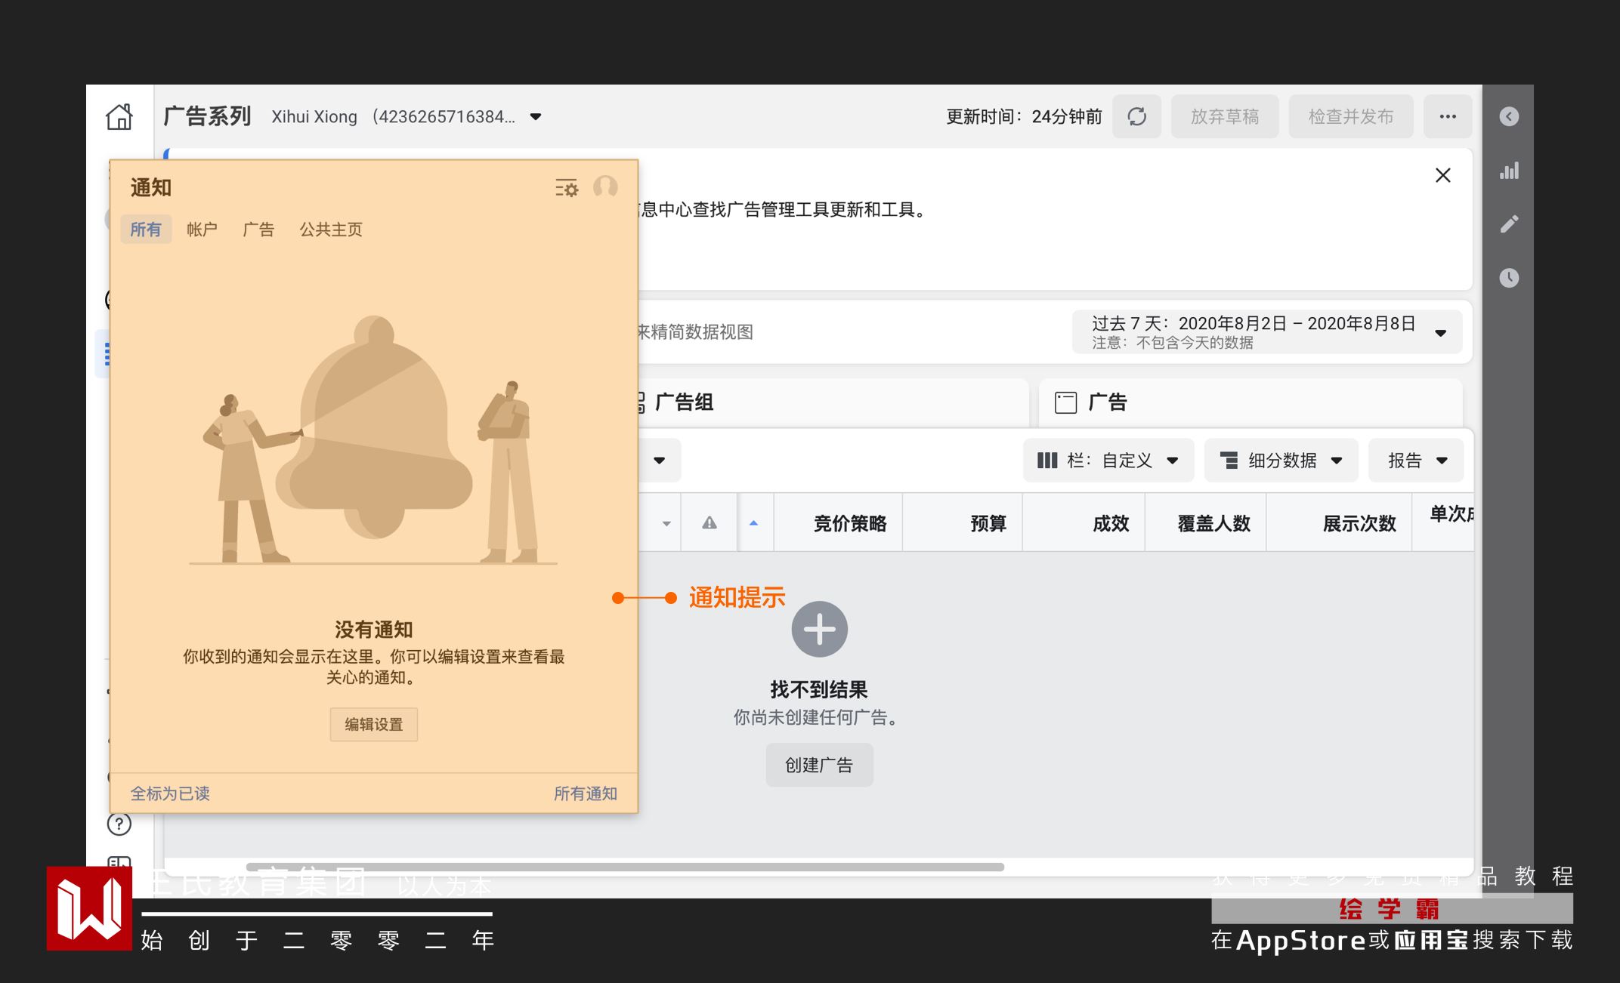The image size is (1620, 983).
Task: Expand the Xihui Xiong account dropdown
Action: tap(536, 116)
